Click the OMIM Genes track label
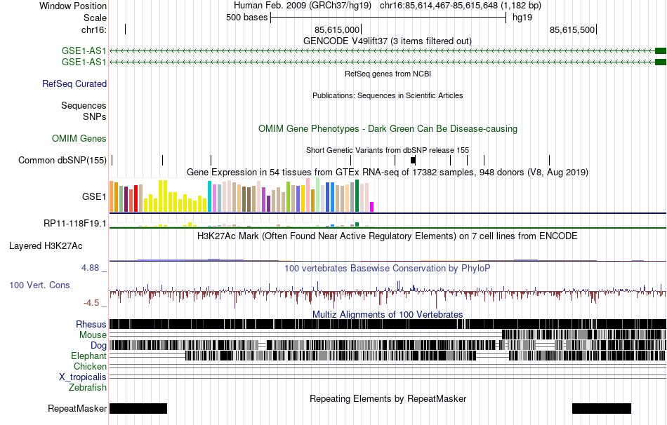 coord(79,139)
